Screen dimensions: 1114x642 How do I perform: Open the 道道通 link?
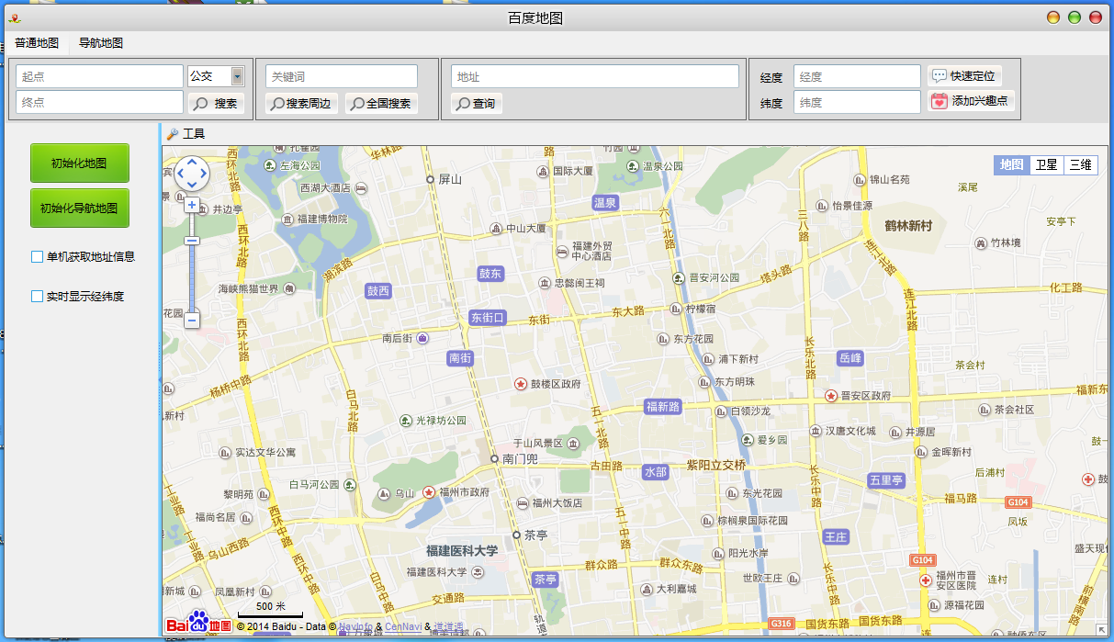(x=449, y=627)
